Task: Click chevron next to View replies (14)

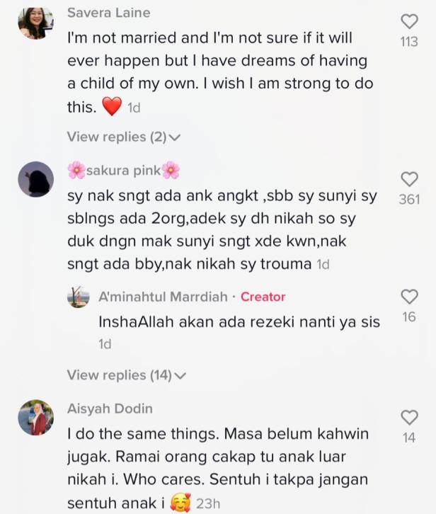Action: (x=180, y=376)
